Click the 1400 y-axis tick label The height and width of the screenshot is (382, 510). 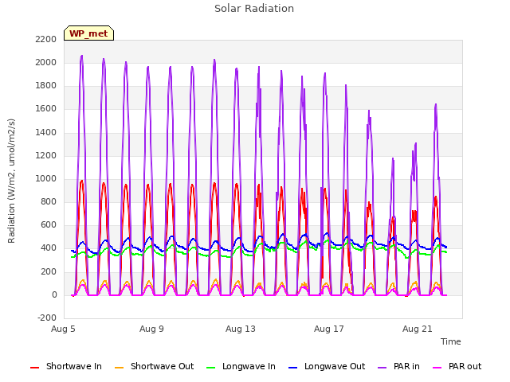pos(46,132)
